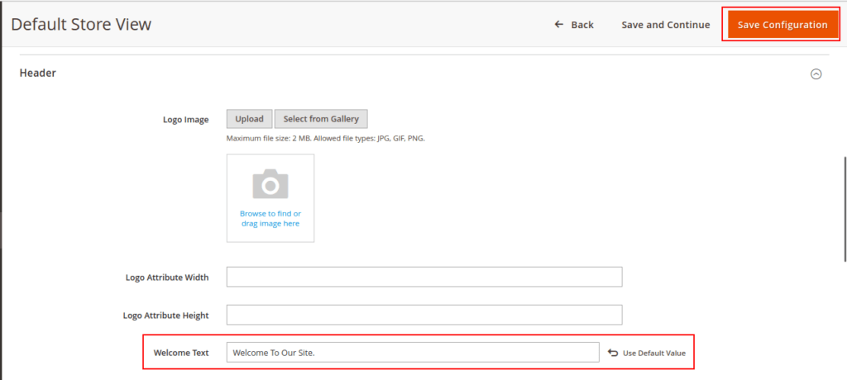Go back using the Back button text
Image resolution: width=847 pixels, height=380 pixels.
pos(582,25)
